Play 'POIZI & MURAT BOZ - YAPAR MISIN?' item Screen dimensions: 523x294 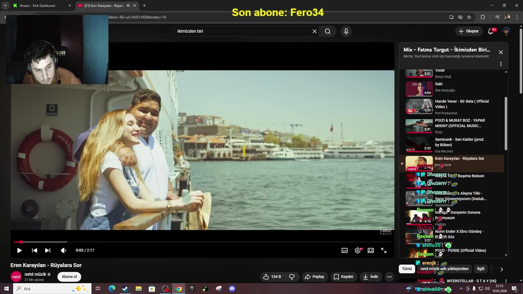click(x=451, y=126)
